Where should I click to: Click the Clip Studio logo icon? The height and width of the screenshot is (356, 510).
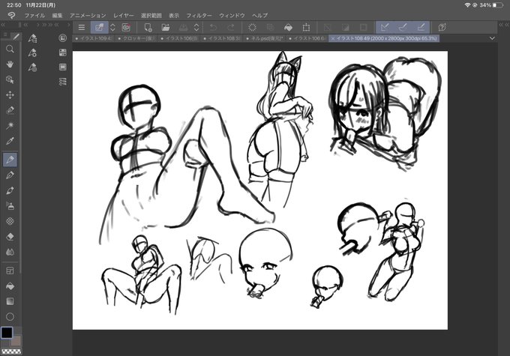11,15
